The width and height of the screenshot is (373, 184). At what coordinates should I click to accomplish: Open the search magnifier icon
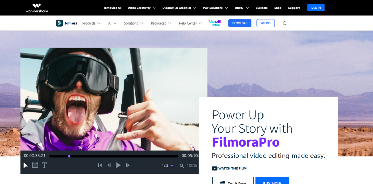(285, 24)
